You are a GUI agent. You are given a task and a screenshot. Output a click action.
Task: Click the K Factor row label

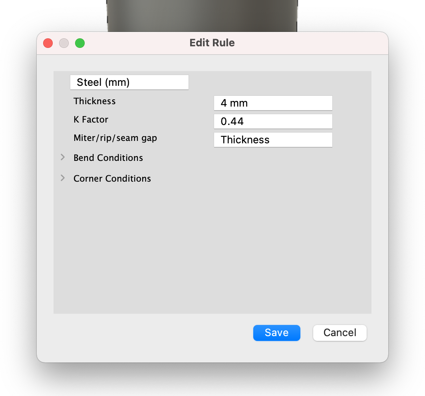click(91, 119)
